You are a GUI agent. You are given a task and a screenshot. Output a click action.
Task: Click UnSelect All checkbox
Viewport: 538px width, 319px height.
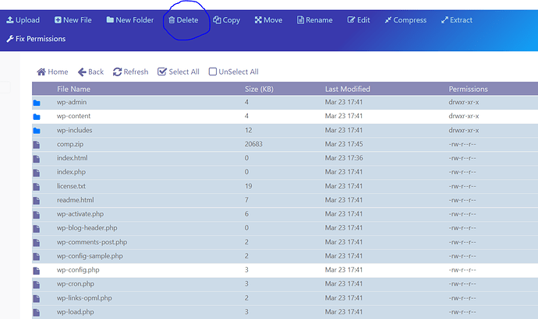(234, 72)
